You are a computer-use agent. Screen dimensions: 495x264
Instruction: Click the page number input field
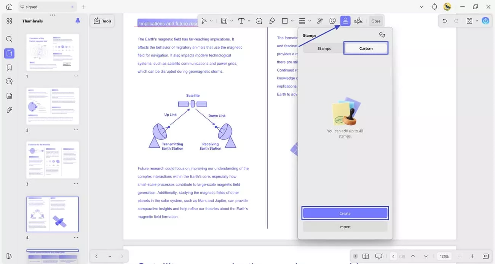click(x=393, y=256)
